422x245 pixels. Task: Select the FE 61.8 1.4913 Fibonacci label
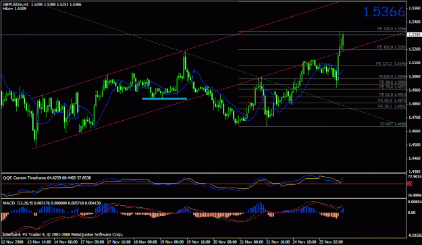coord(392,94)
